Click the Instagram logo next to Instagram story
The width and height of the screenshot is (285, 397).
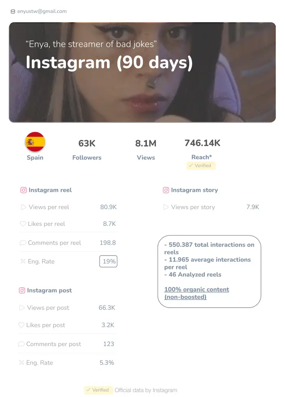(x=166, y=190)
